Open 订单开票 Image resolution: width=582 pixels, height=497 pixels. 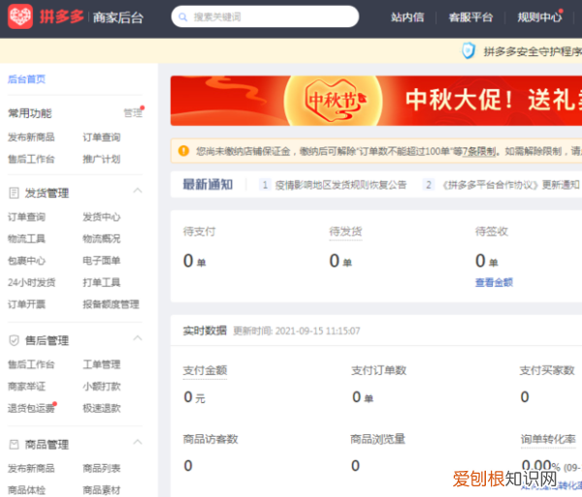tap(27, 304)
